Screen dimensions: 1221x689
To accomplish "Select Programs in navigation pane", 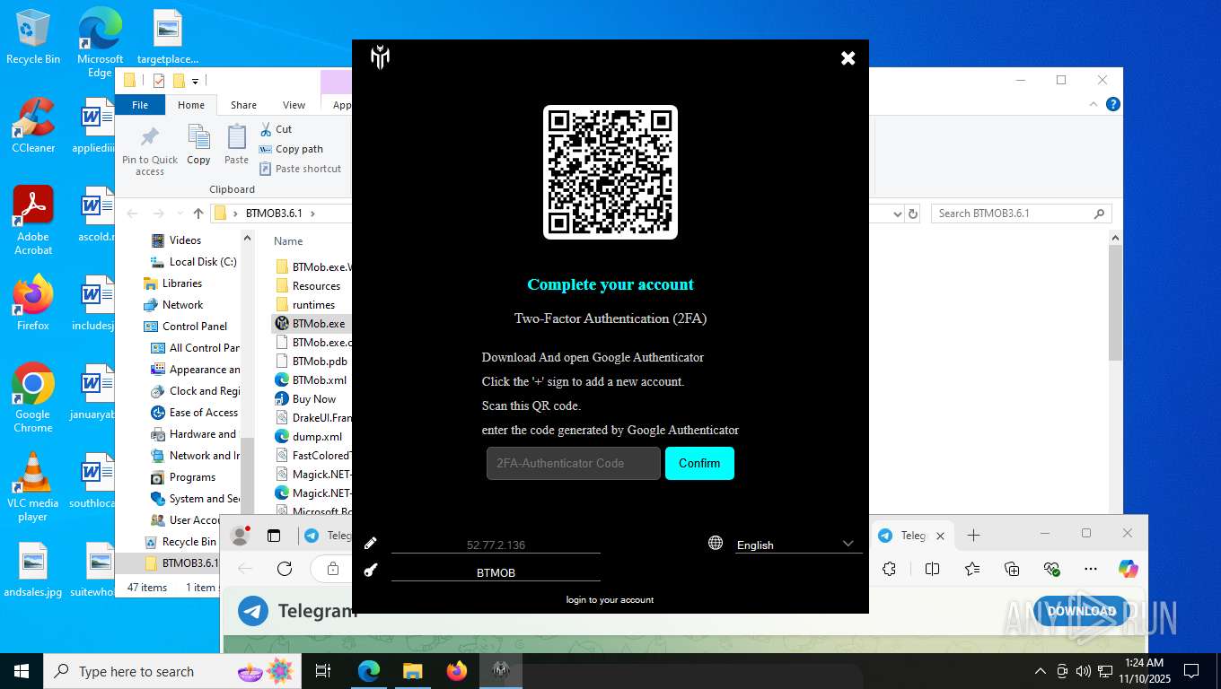I will click(x=192, y=477).
